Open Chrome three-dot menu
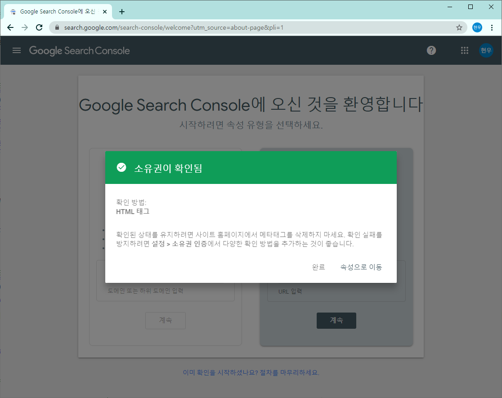 492,27
